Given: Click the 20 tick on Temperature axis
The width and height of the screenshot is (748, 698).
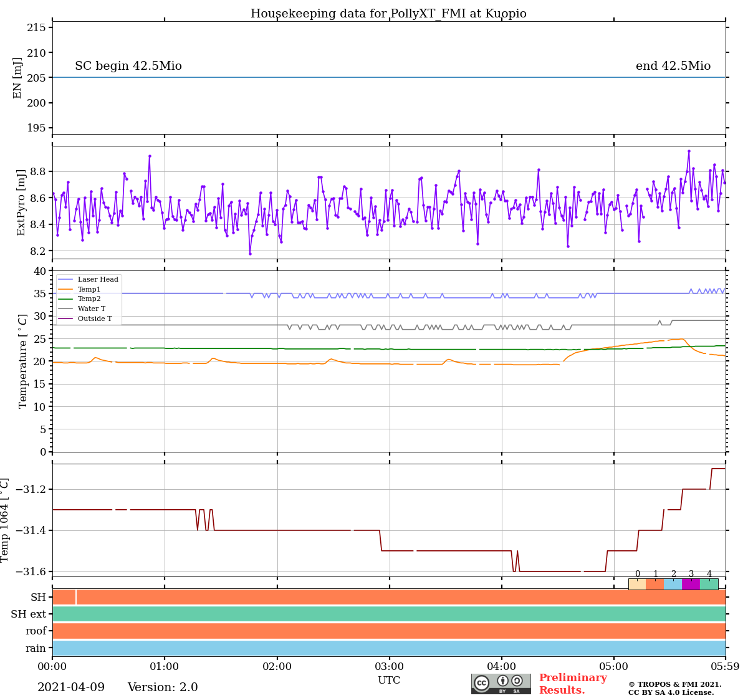Looking at the screenshot, I should point(40,361).
